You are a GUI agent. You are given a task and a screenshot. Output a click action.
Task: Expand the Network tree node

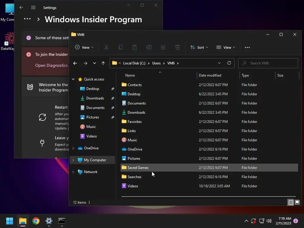coord(73,172)
